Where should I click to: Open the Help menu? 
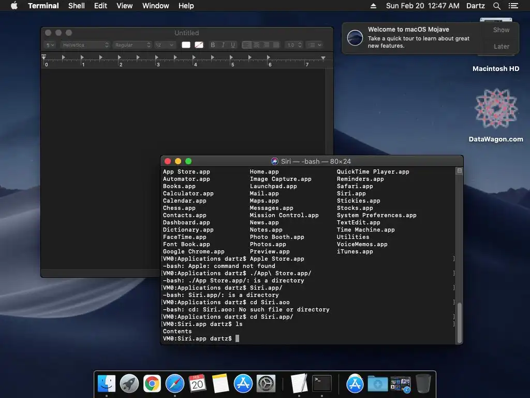(186, 6)
